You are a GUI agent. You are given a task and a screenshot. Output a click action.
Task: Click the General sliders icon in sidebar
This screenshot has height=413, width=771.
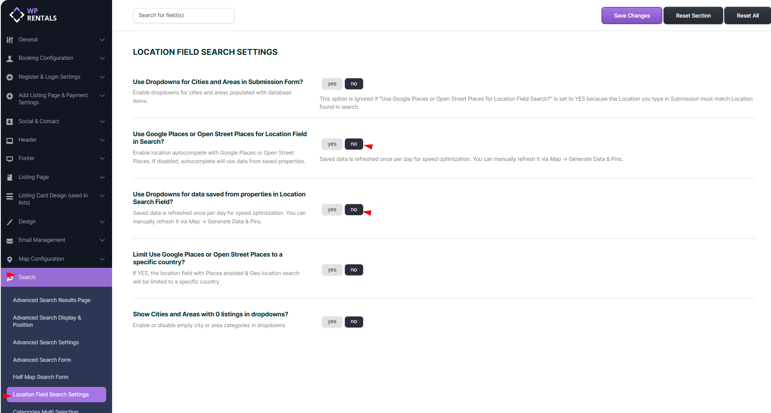(9, 40)
